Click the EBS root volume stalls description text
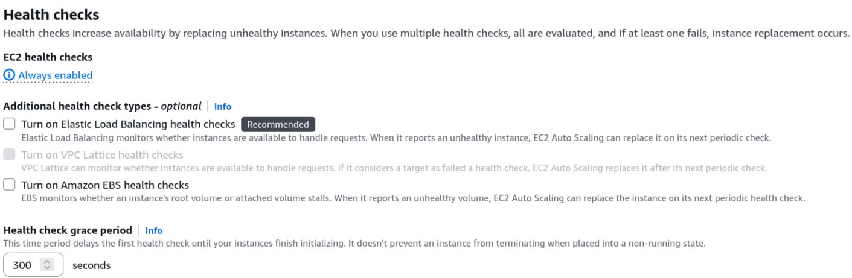Screen dimensions: 852x278 [413, 198]
